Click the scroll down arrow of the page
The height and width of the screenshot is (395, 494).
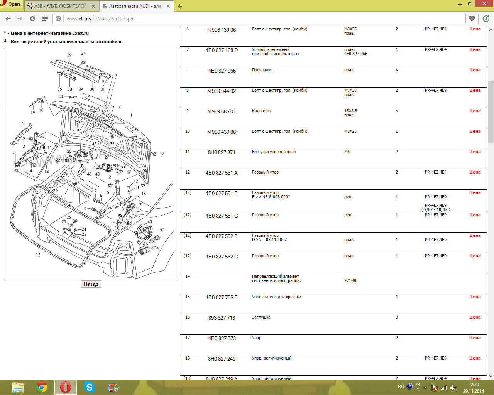point(491,376)
